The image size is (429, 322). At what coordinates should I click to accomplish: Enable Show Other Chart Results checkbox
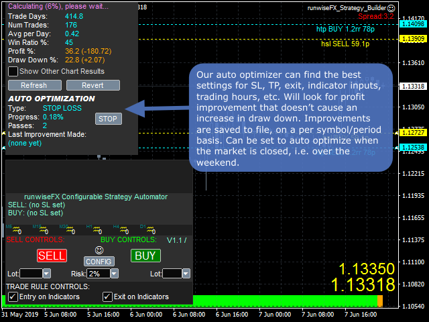pos(13,71)
